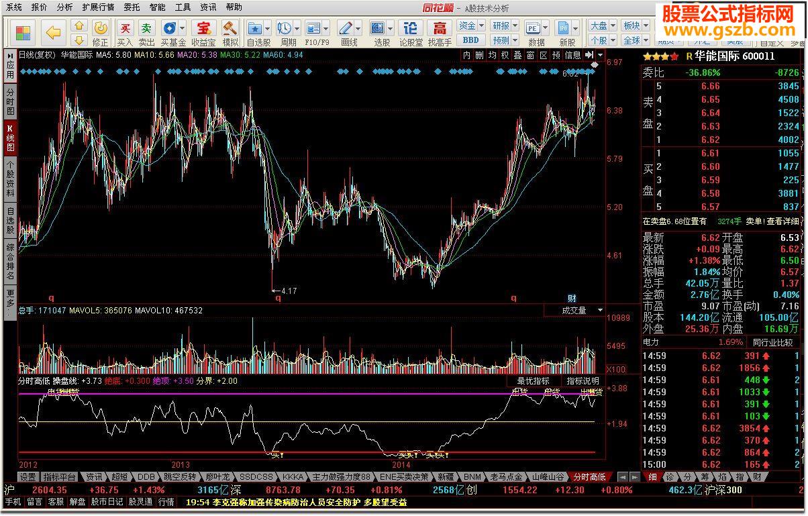The image size is (808, 516).
Task: Click the yellow up arrow toolbar icon
Action: click(x=79, y=26)
